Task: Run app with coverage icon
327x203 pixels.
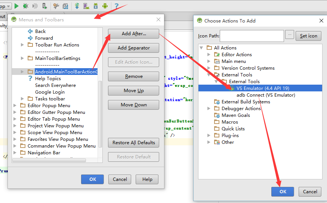Action: tap(35, 6)
